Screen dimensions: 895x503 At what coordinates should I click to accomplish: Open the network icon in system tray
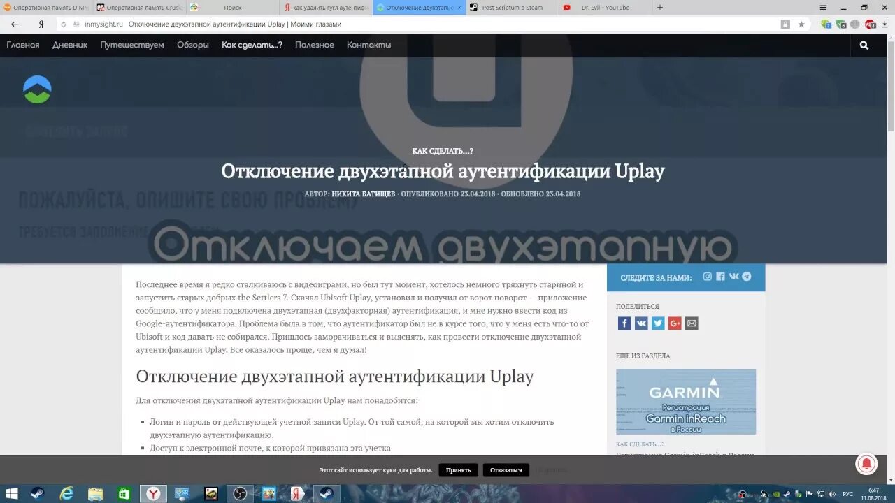click(x=821, y=494)
